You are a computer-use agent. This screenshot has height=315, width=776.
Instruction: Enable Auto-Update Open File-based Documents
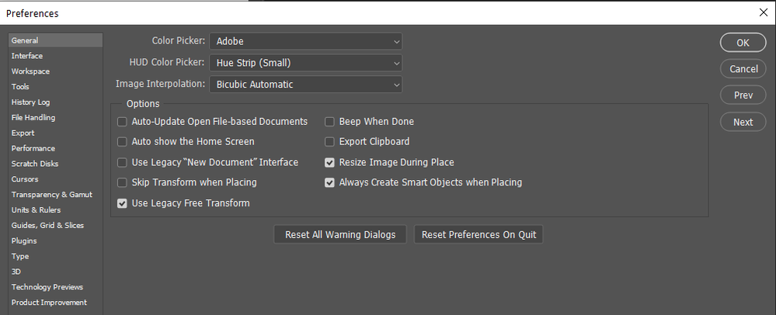click(122, 122)
